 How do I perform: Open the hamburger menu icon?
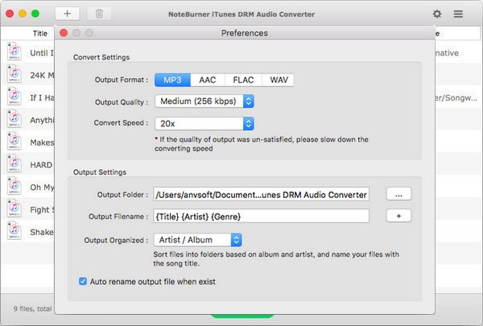458,14
